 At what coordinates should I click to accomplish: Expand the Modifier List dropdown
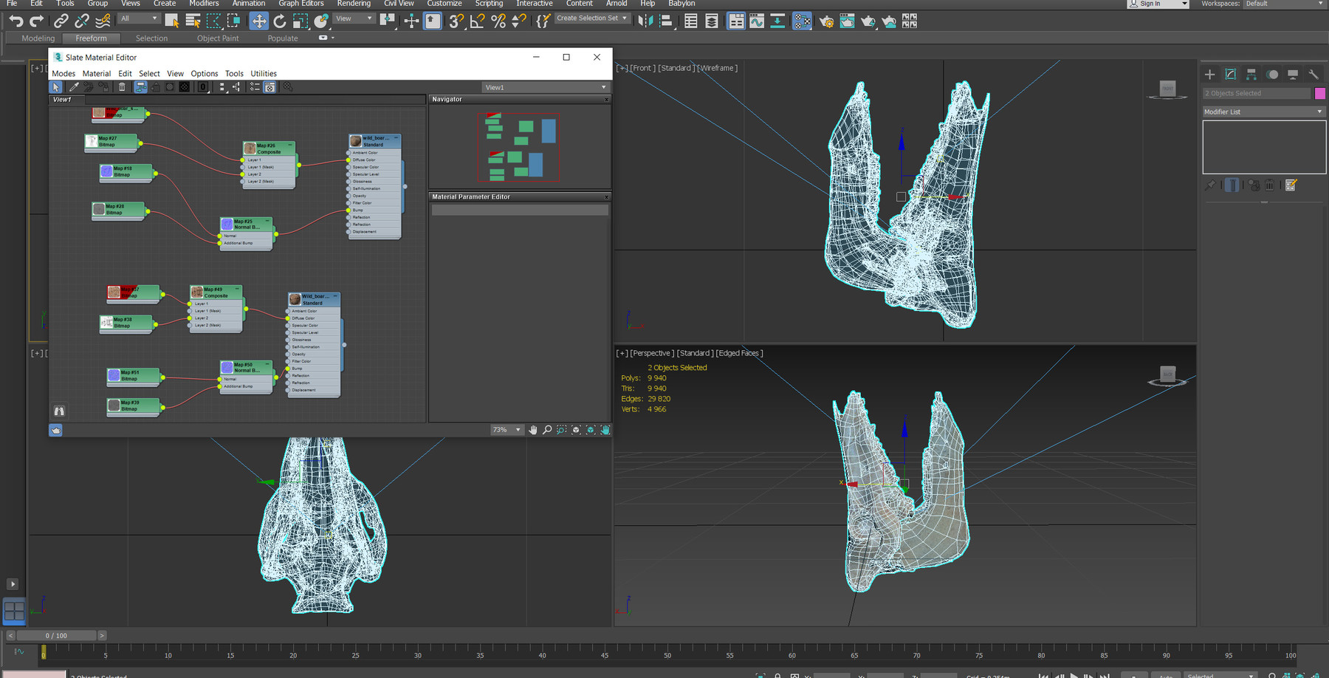(1263, 112)
